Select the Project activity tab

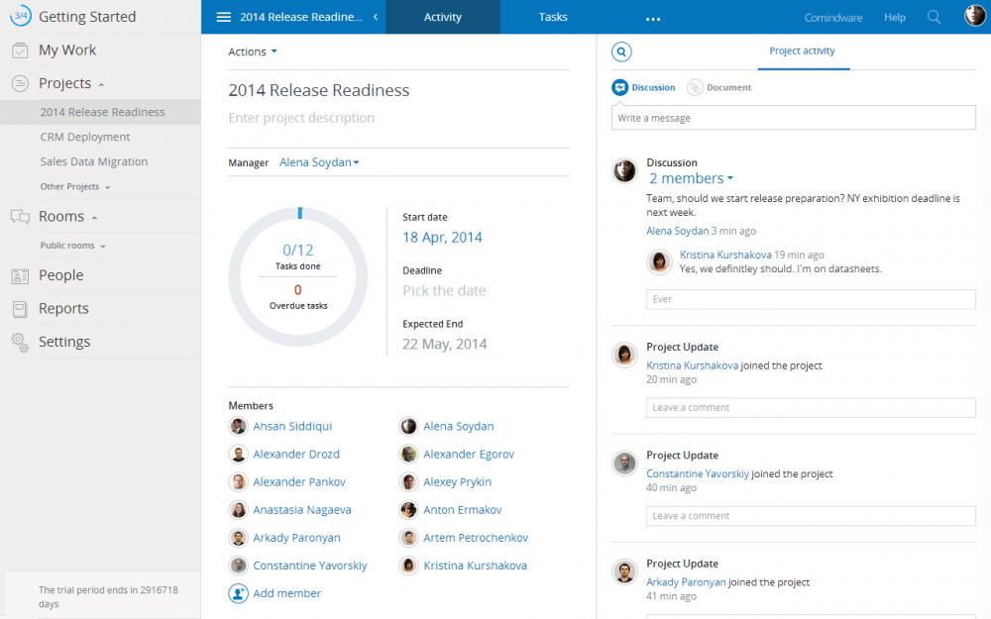point(802,52)
